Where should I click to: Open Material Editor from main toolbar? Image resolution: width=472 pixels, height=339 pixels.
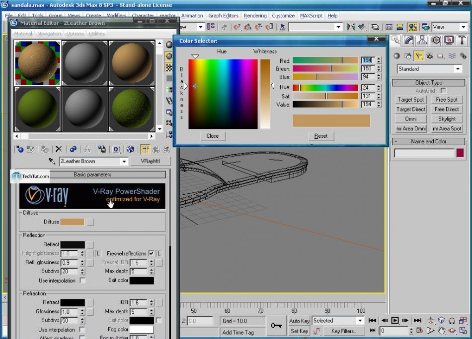(413, 27)
